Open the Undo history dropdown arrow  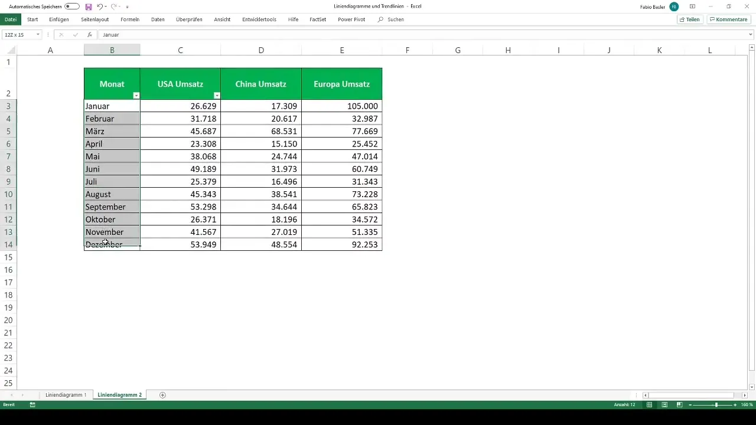point(106,6)
